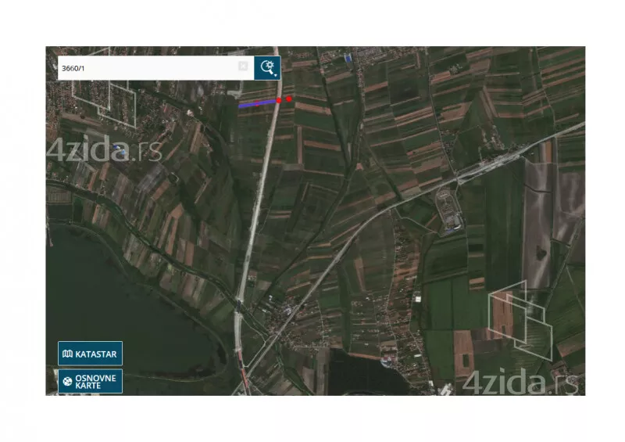The height and width of the screenshot is (442, 625).
Task: Click the folded map icon beside KATASTAR
Action: pyautogui.click(x=67, y=354)
